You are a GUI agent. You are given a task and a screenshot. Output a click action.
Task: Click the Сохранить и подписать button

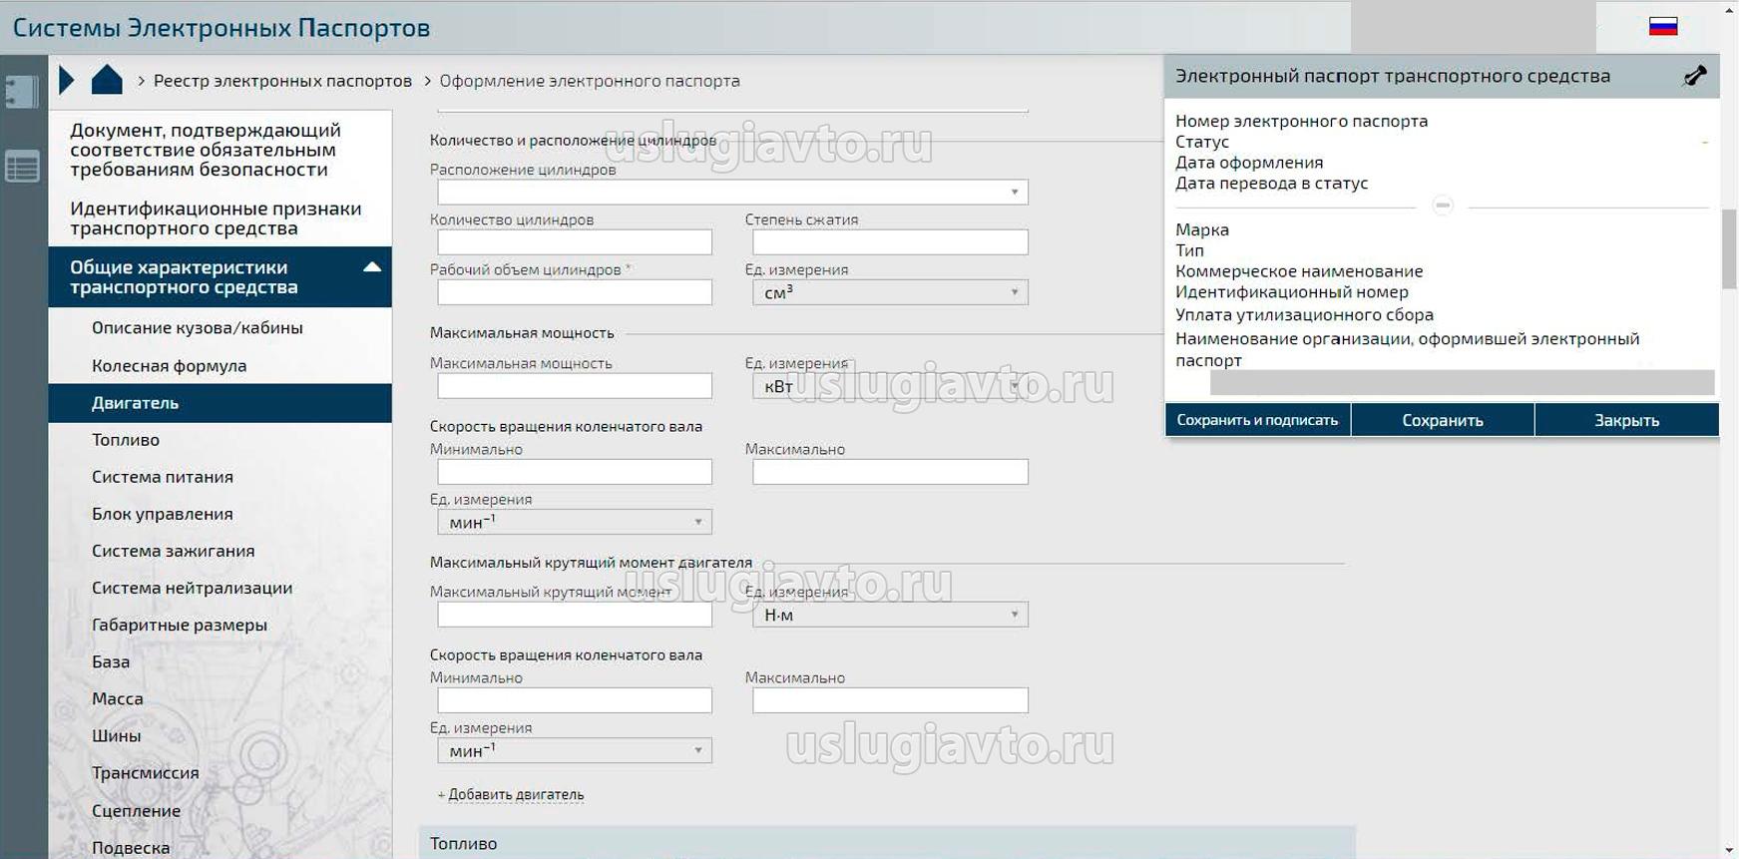tap(1257, 420)
